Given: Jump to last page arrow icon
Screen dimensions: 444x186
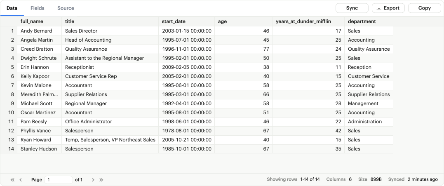Looking at the screenshot, I should pos(101,180).
